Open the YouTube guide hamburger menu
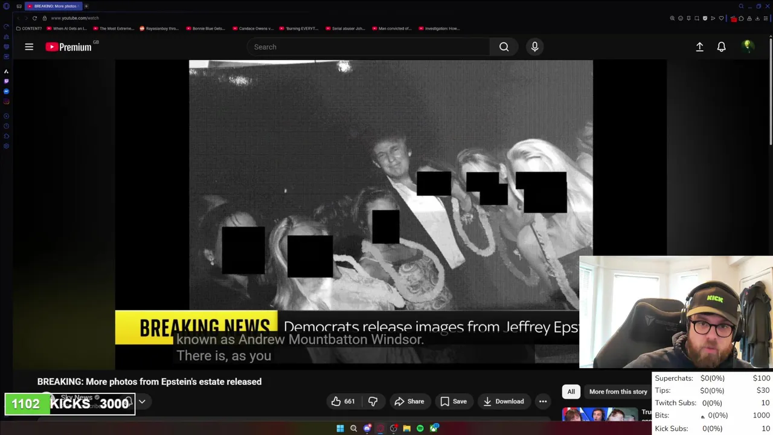 [x=29, y=47]
